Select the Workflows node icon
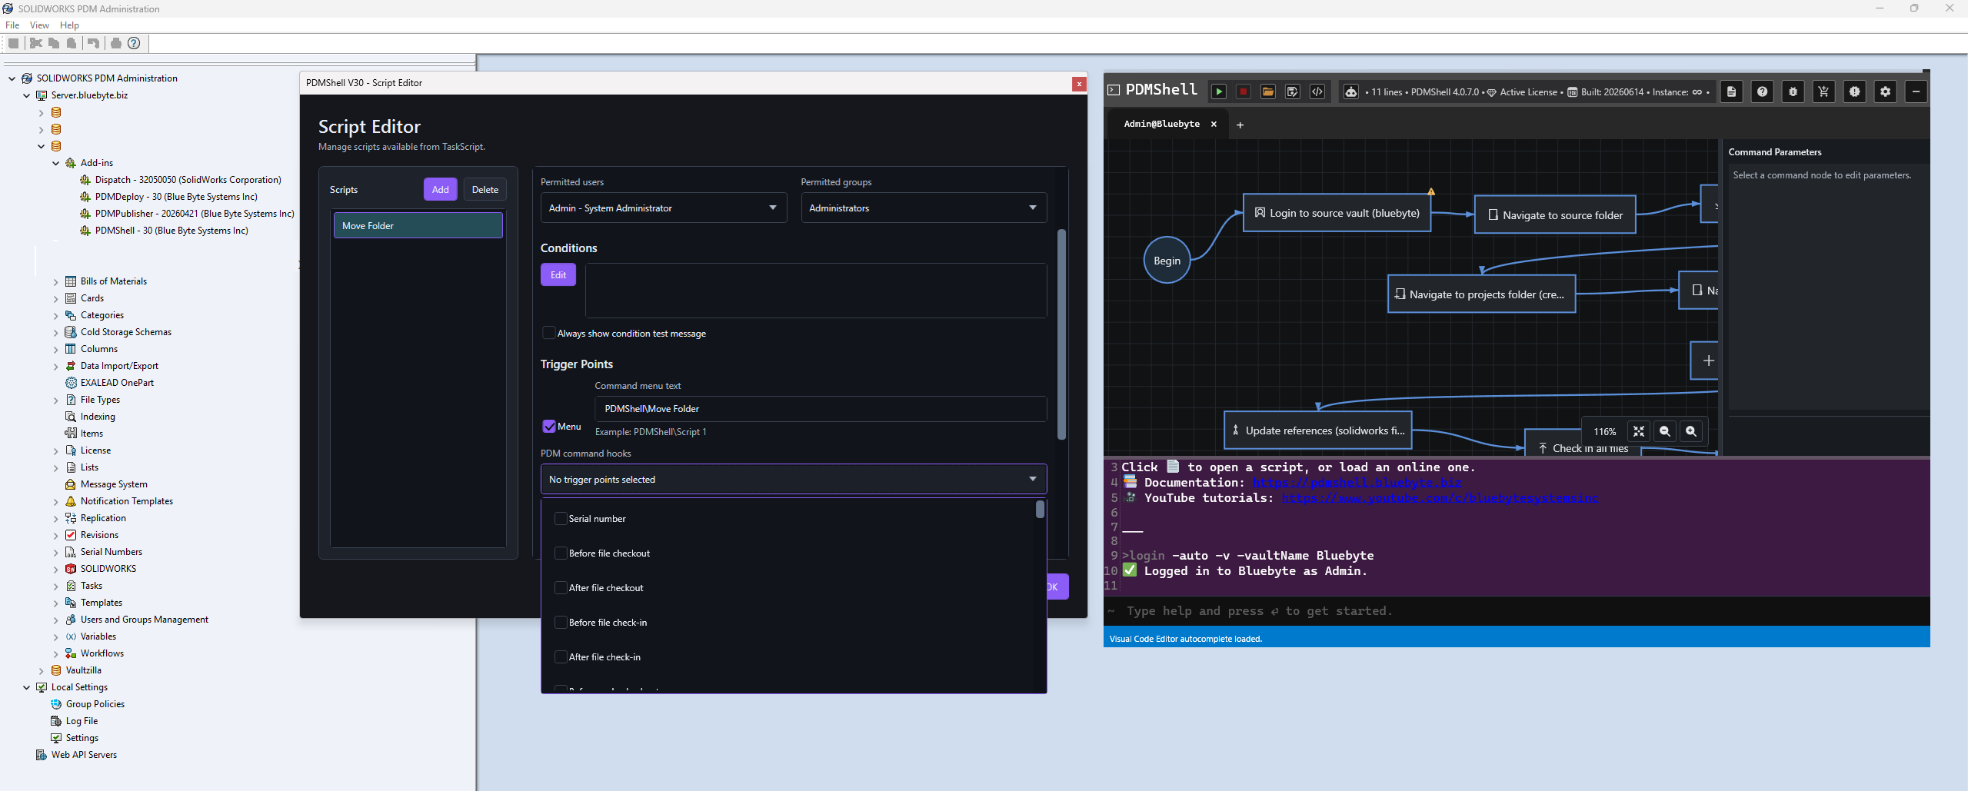Screen dimensions: 1968x791 click(x=71, y=653)
